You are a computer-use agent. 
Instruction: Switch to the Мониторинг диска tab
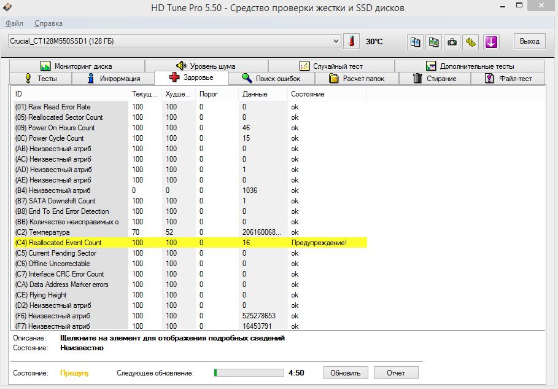click(77, 66)
